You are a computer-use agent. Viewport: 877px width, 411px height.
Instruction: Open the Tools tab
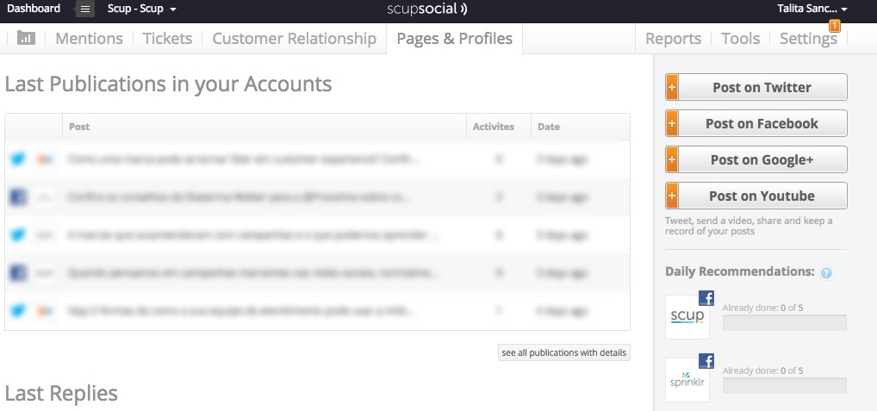point(741,39)
